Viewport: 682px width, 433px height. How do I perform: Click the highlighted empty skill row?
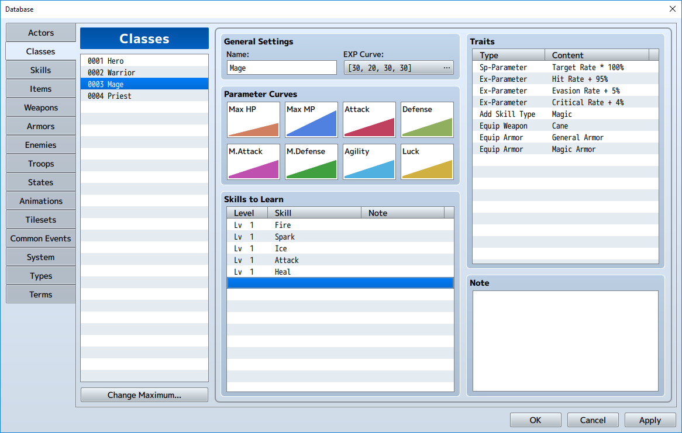[340, 283]
